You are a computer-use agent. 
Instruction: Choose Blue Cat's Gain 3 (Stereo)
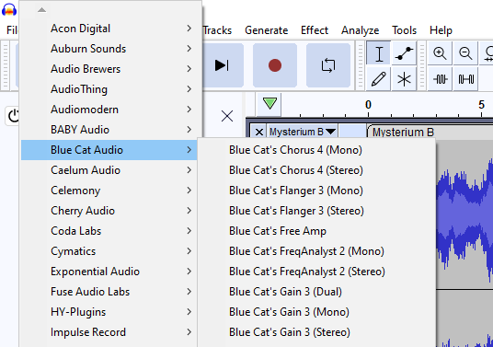(x=316, y=332)
